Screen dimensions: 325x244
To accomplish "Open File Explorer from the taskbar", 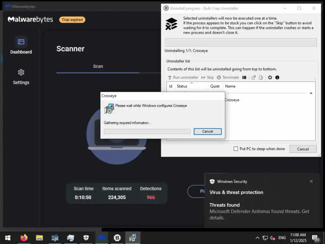I will pyautogui.click(x=39, y=238).
